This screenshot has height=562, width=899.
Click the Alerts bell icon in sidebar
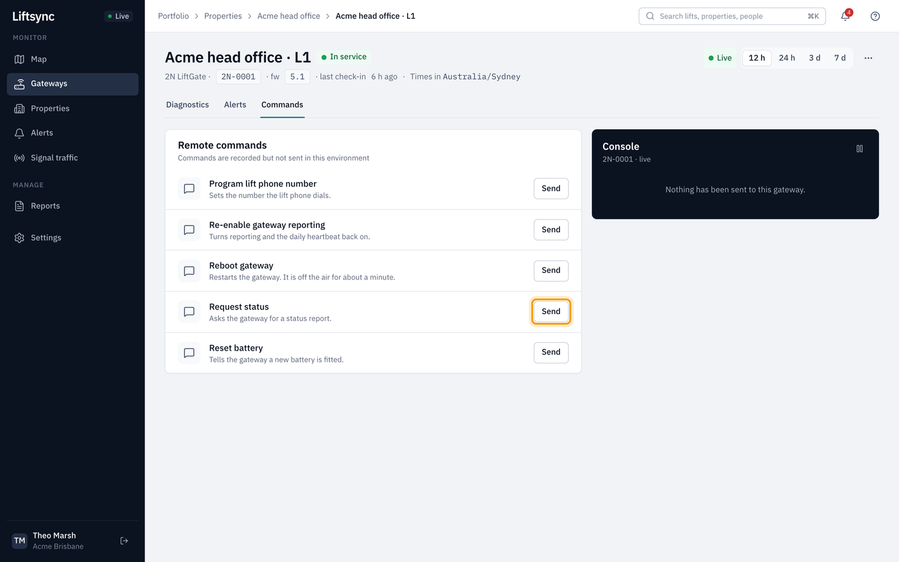coord(19,133)
